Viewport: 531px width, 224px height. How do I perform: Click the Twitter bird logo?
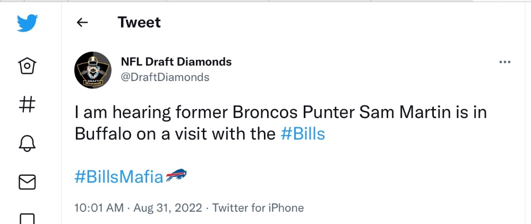pos(27,23)
